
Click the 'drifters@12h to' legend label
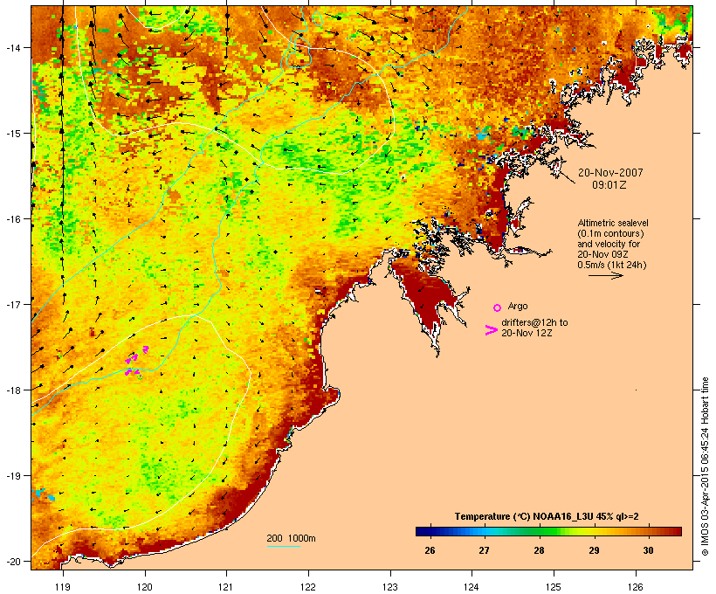[534, 322]
